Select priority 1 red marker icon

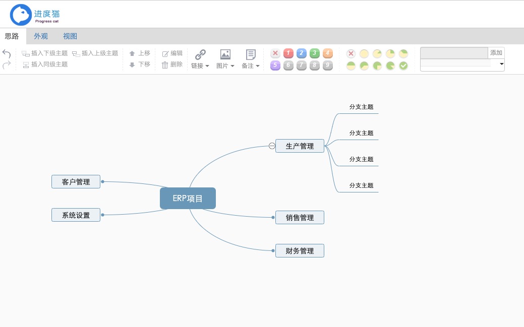pyautogui.click(x=288, y=53)
